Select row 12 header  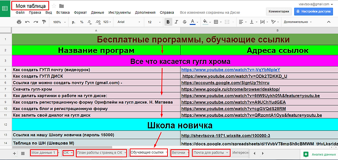tap(6, 125)
